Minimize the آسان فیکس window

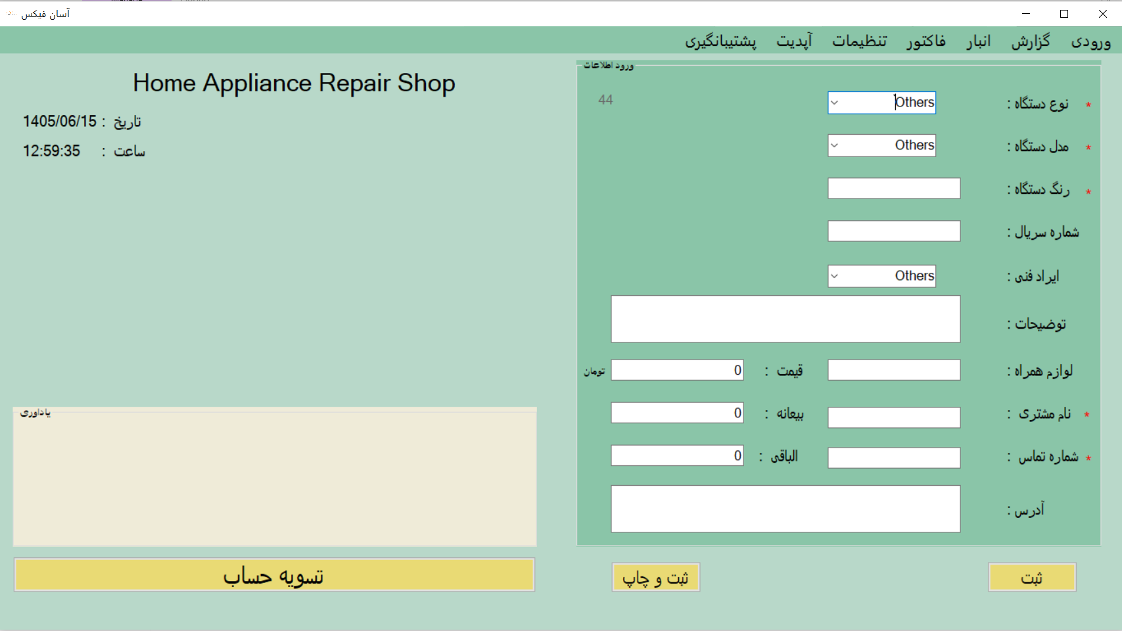[x=1026, y=13]
